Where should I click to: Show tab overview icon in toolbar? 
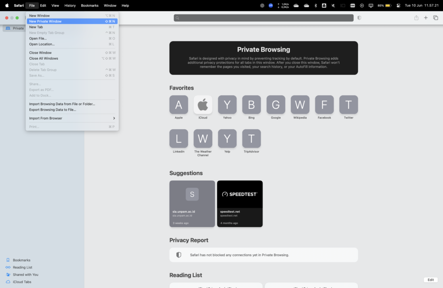436,18
